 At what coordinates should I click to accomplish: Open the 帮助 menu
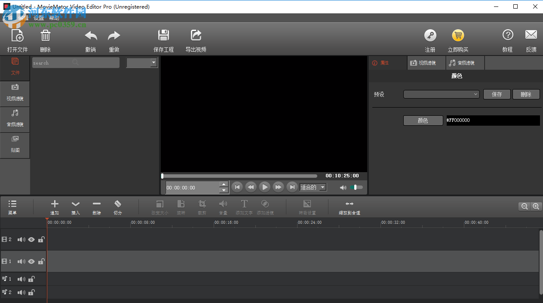coord(54,18)
